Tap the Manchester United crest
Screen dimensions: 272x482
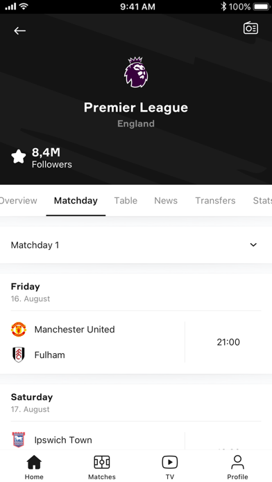(19, 329)
